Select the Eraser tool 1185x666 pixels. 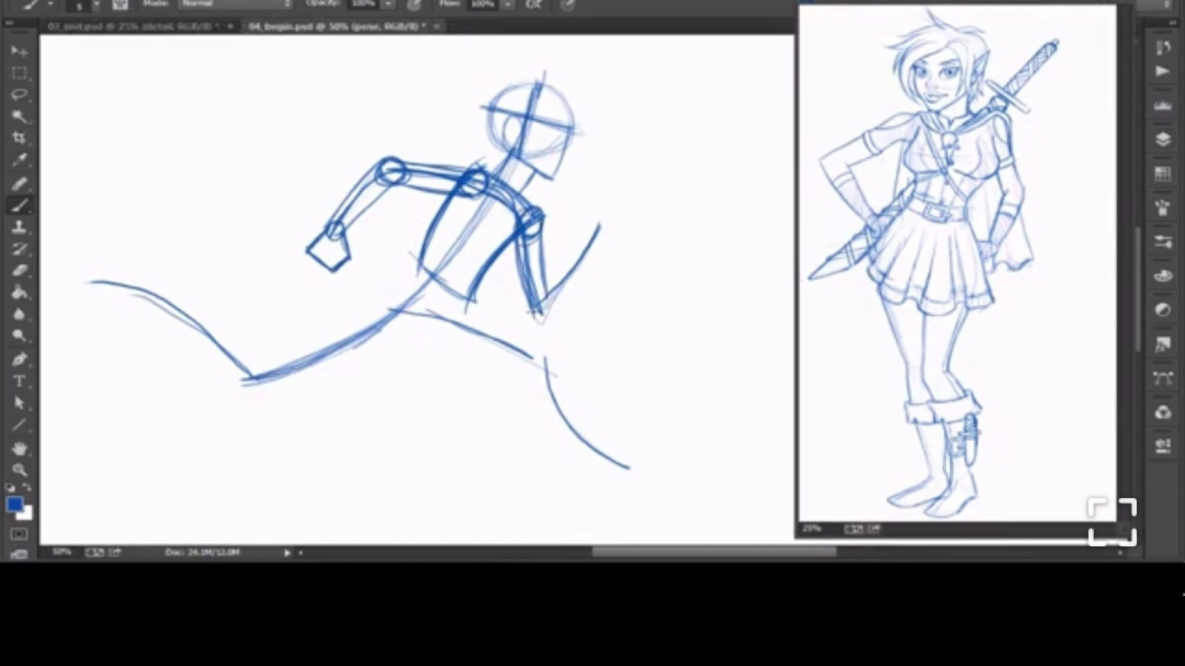[x=19, y=271]
